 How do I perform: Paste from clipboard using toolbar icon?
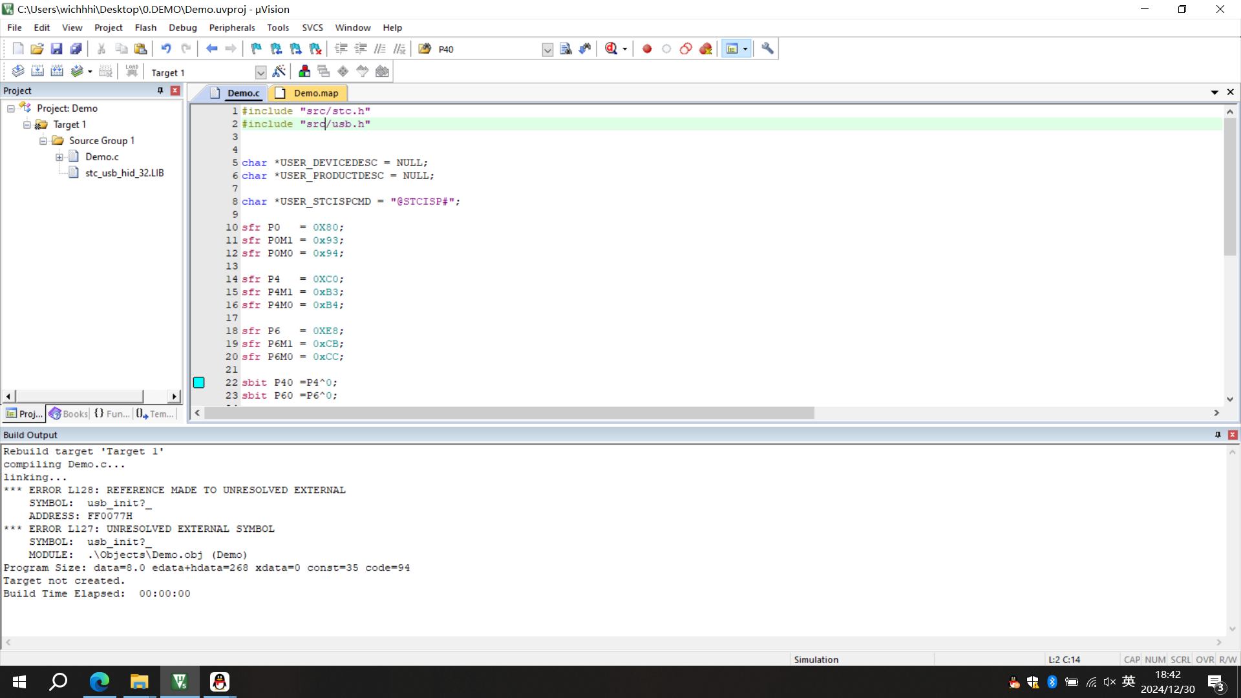(140, 48)
